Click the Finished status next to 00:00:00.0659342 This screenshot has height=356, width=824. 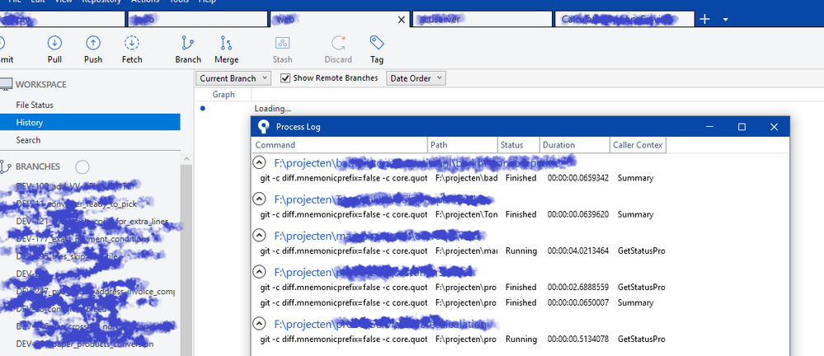point(520,178)
